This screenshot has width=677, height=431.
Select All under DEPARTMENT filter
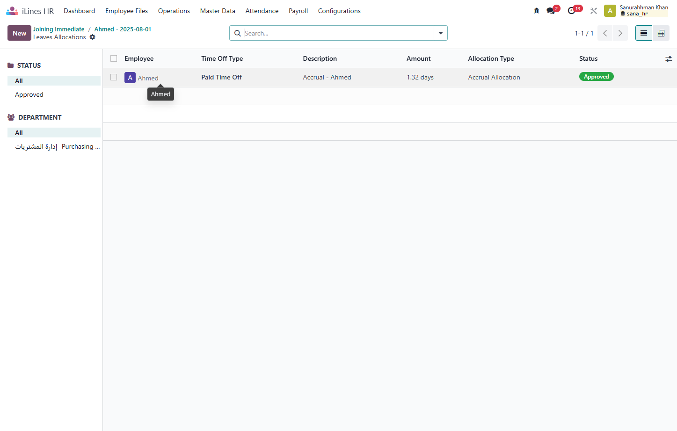(54, 133)
